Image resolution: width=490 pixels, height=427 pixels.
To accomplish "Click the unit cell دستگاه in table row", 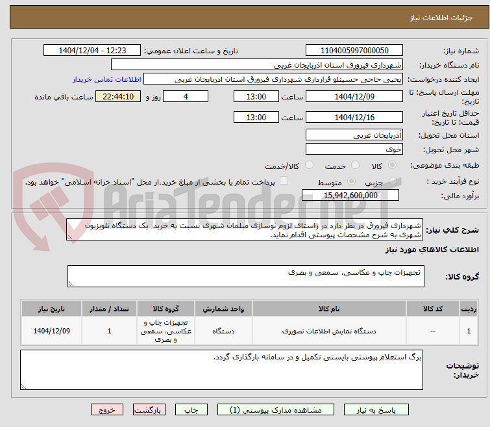I will point(223,331).
